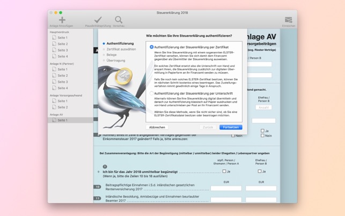Click the Abbrechen button
Screen dimensions: 345x216
click(157, 127)
